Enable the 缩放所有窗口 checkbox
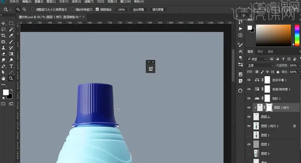The height and width of the screenshot is (163, 301). click(72, 9)
